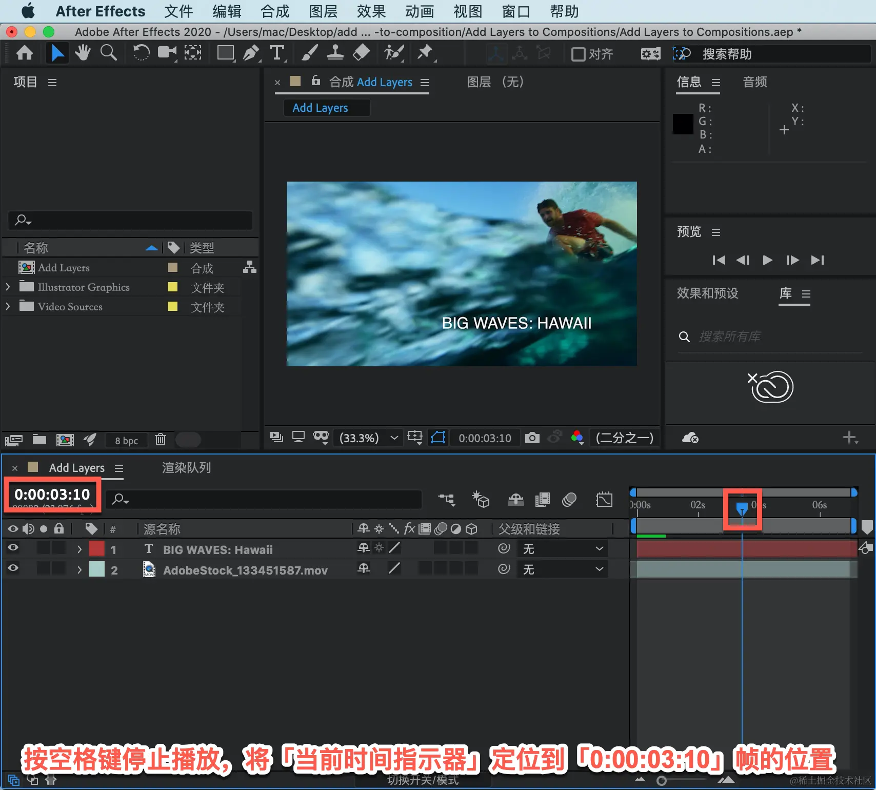
Task: Open the magnification (33.3%) dropdown
Action: (x=368, y=438)
